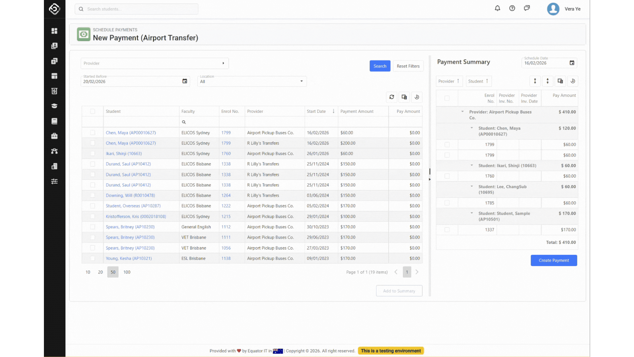Open Kristofferson, Kris student link

pos(136,217)
